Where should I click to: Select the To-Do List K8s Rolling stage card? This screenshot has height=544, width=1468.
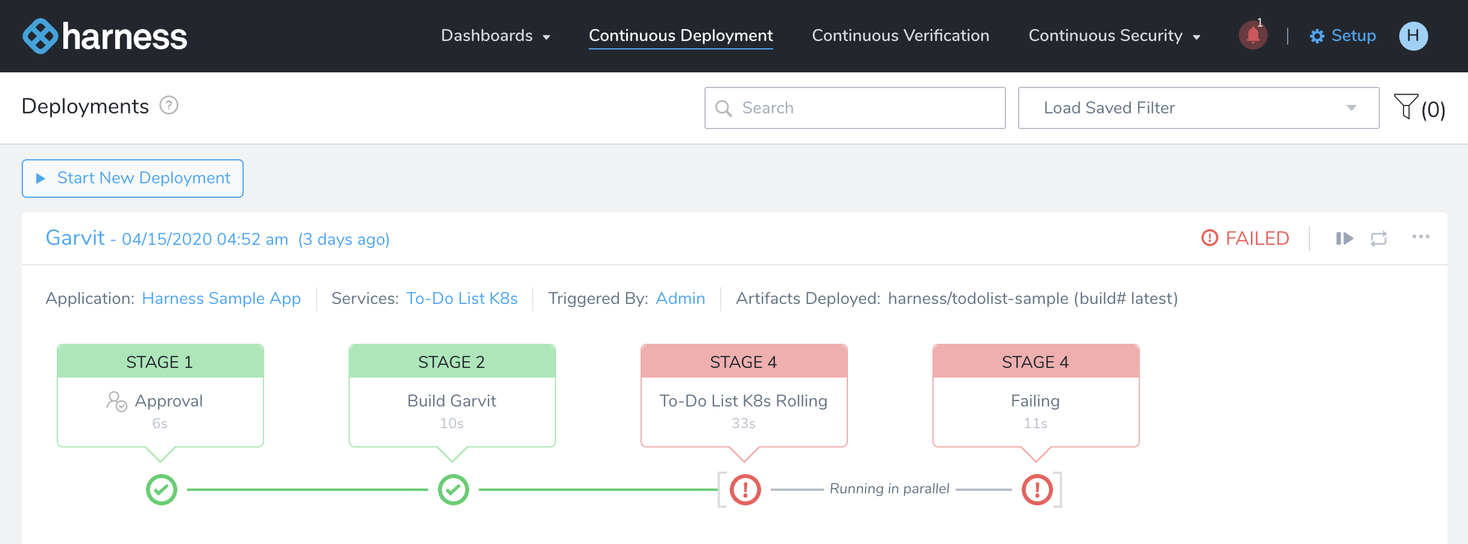coord(744,396)
